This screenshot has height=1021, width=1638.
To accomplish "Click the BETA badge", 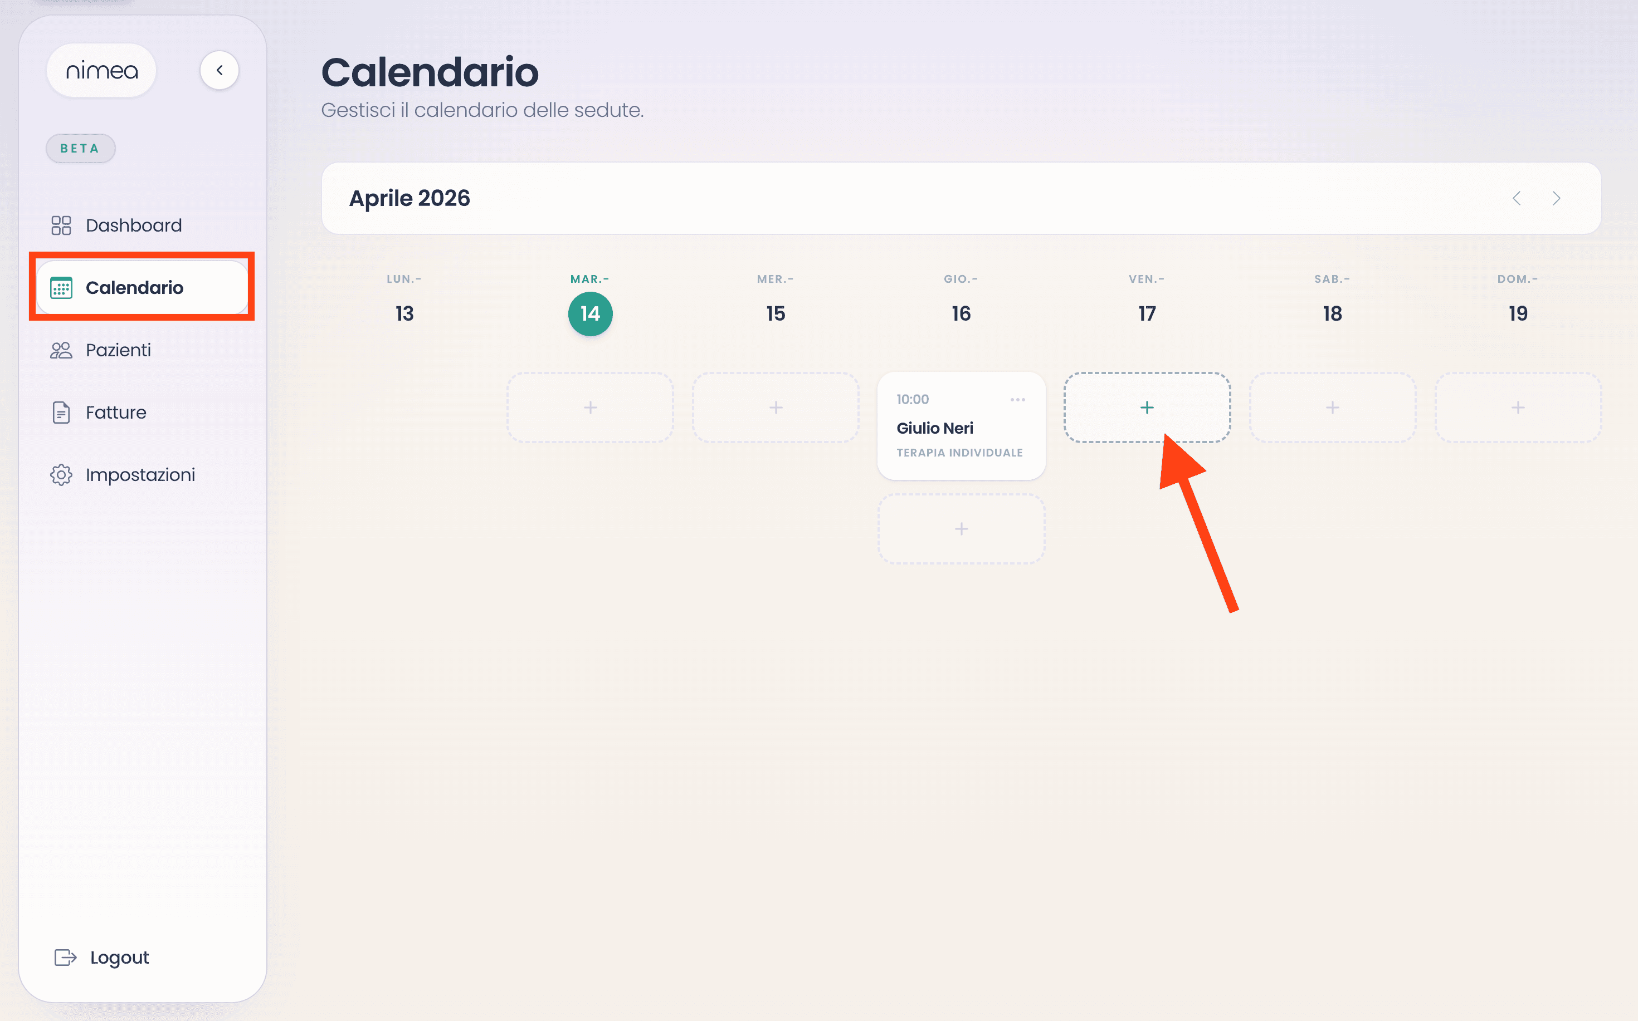I will (80, 148).
